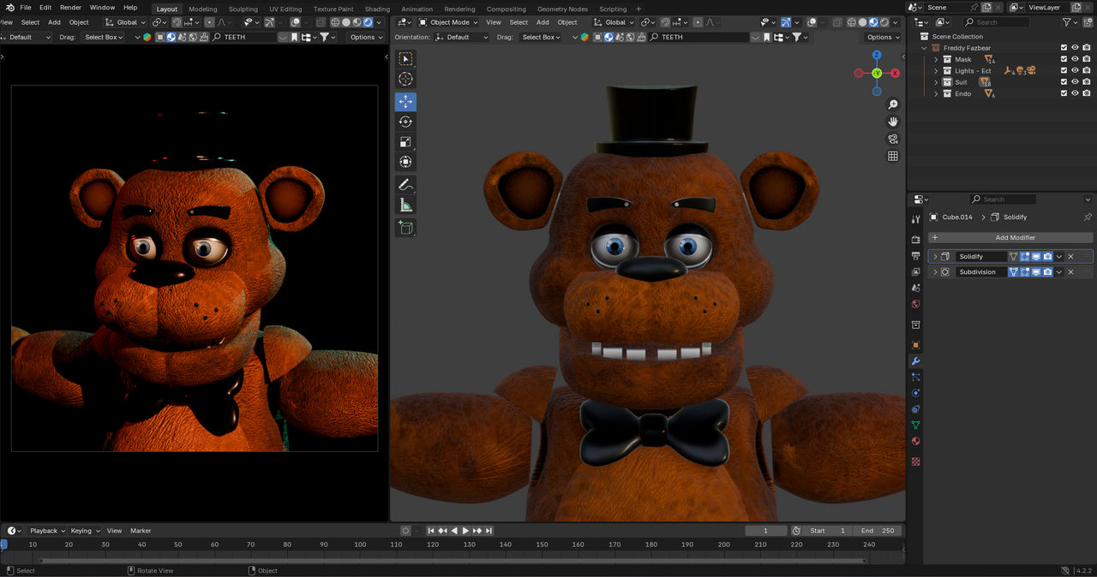Remove the Solidify modifier with X

[x=1070, y=257]
